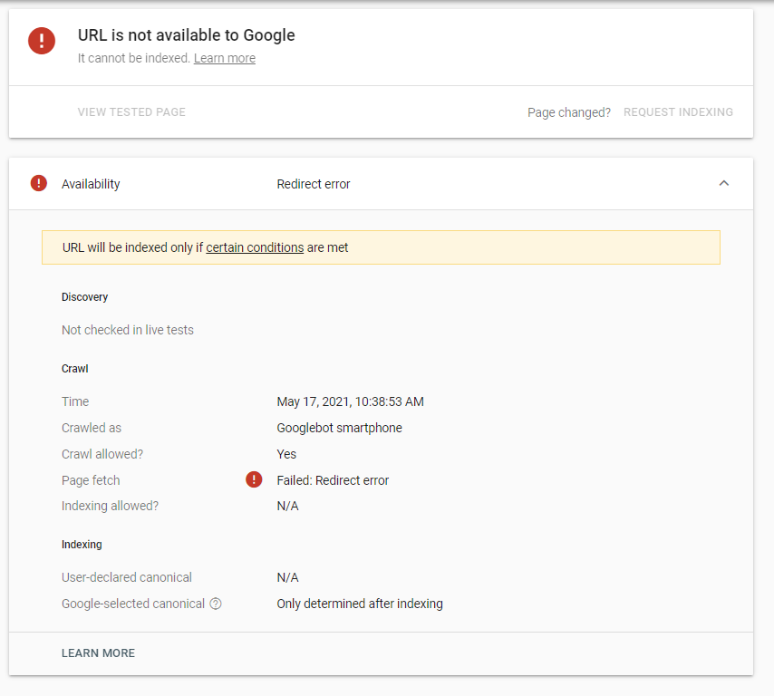774x696 pixels.
Task: Click the red error icon next to Availability
Action: point(39,183)
